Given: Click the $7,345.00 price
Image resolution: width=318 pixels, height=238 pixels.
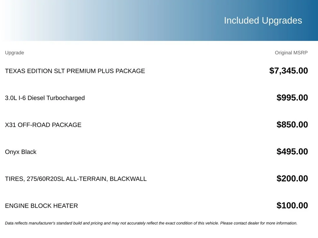Looking at the screenshot, I should 288,71.
